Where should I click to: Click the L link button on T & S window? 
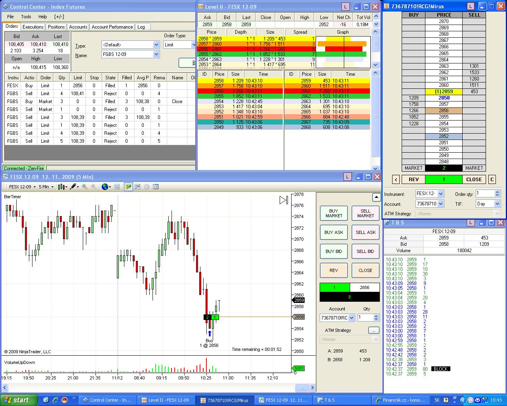coord(471,223)
